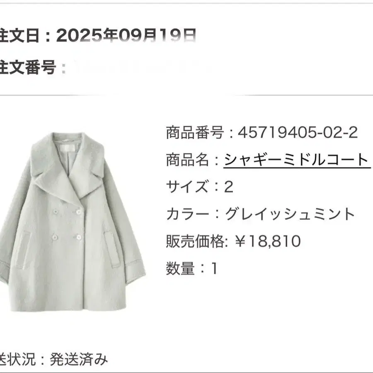The height and width of the screenshot is (373, 373).
Task: Click the 送状況 status label
Action: tap(17, 359)
